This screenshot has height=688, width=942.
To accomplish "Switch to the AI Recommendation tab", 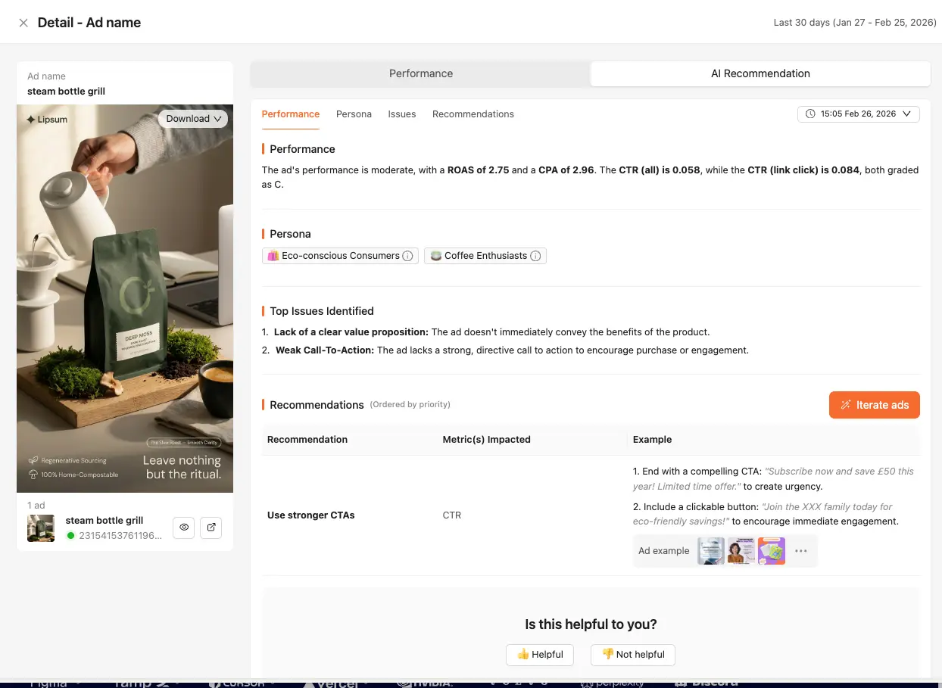I will [x=760, y=73].
